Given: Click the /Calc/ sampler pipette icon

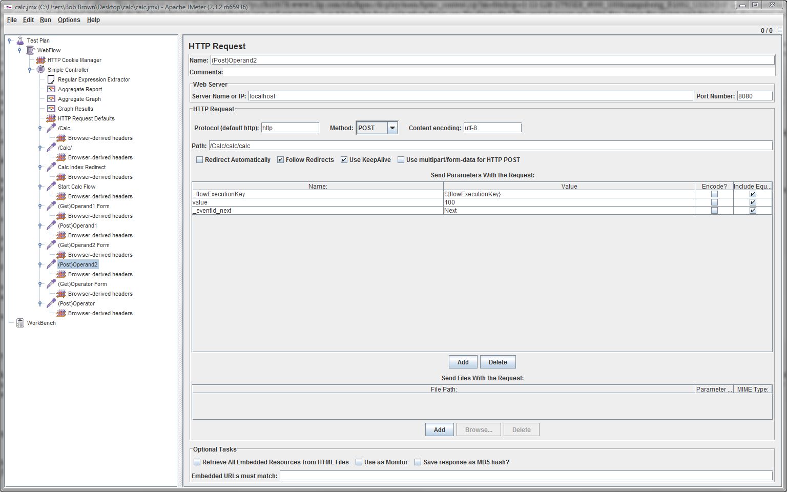Looking at the screenshot, I should (51, 148).
